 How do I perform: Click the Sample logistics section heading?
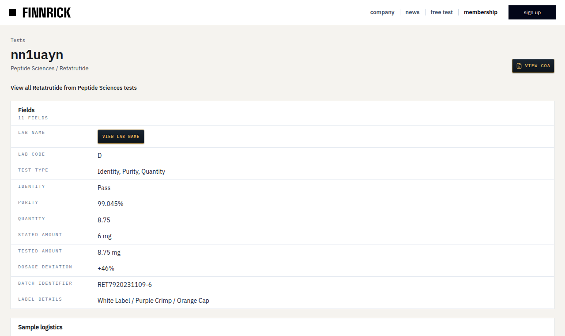(40, 328)
